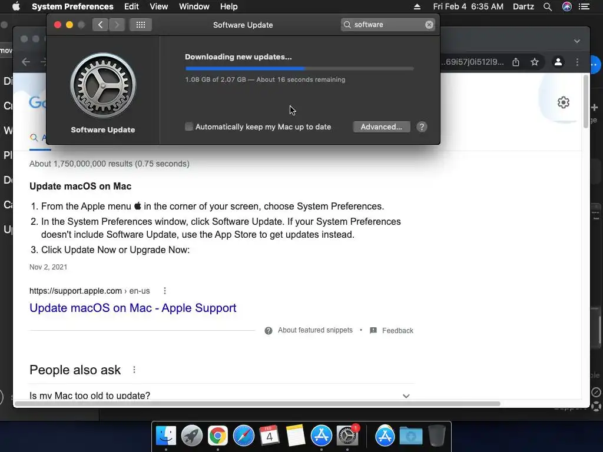Open Safari from the Dock
This screenshot has width=603, height=452.
click(243, 436)
